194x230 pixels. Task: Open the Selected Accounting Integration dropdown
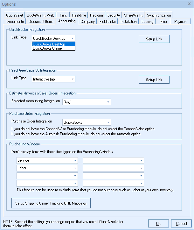(108, 102)
